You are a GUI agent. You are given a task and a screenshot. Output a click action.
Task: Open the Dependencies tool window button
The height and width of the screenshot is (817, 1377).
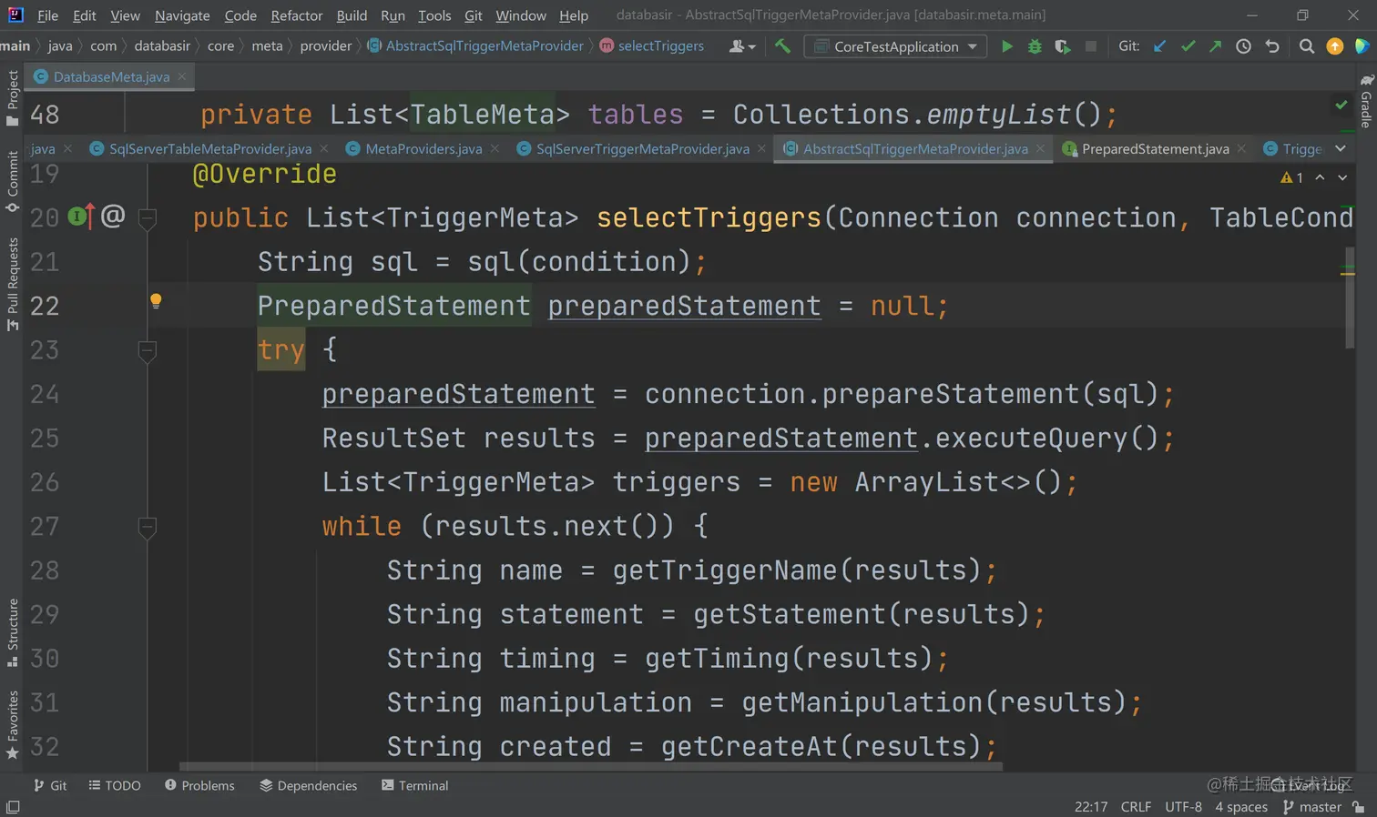tap(309, 785)
